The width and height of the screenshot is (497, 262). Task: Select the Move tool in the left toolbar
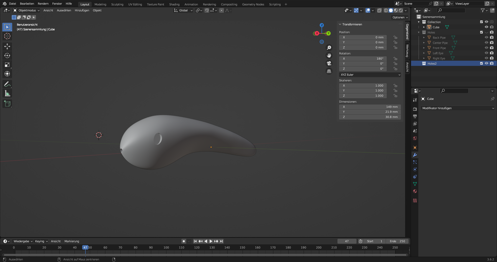(x=7, y=46)
